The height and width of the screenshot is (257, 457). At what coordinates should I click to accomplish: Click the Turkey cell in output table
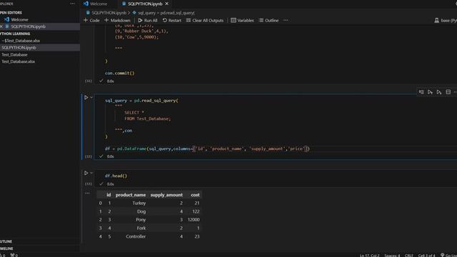[139, 203]
